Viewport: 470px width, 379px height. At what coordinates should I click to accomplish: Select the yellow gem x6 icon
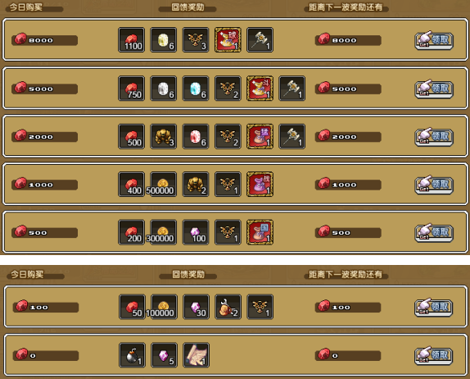pos(164,40)
